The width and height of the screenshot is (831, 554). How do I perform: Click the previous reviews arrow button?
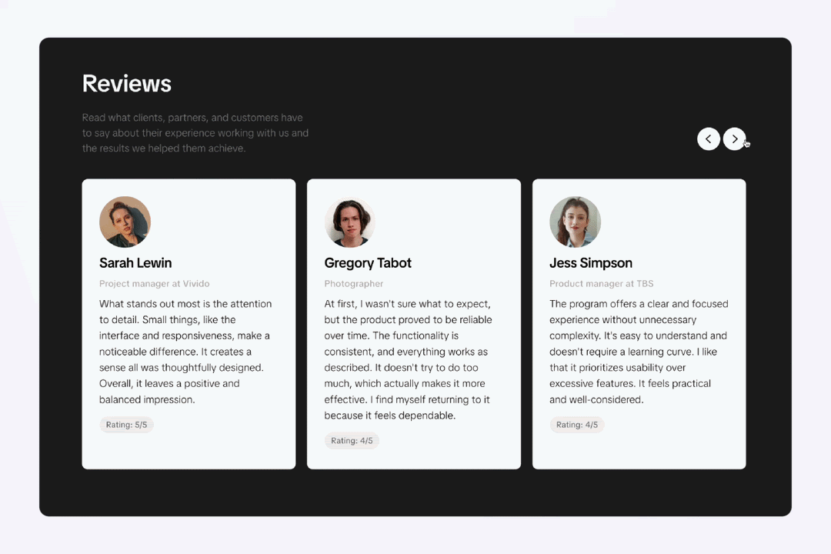click(x=708, y=139)
